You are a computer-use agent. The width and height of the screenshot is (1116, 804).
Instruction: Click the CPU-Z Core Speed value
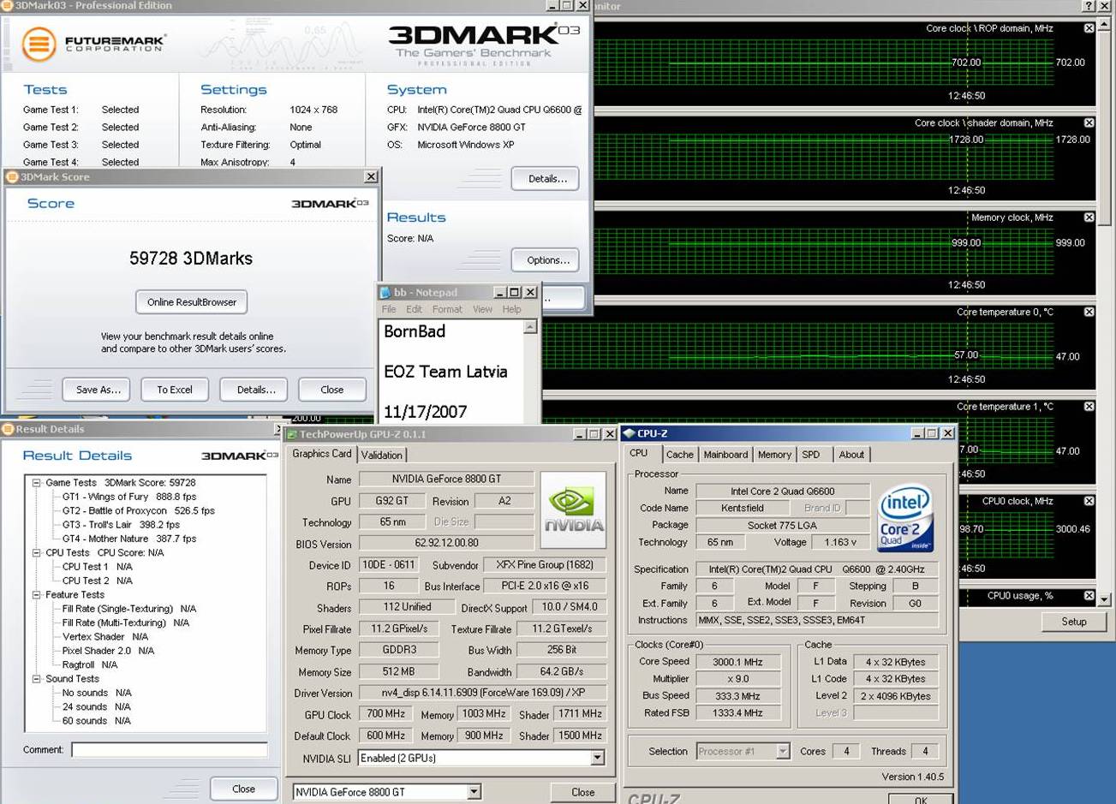(x=737, y=662)
